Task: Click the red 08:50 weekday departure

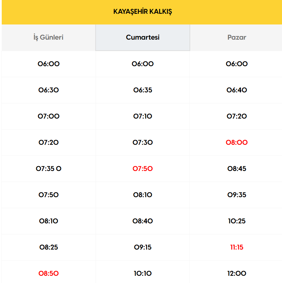Action: tap(49, 274)
